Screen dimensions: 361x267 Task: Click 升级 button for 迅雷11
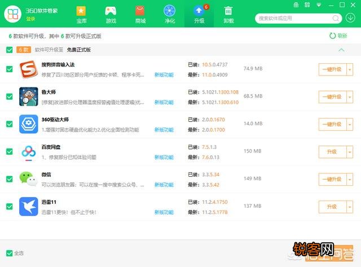click(x=332, y=207)
